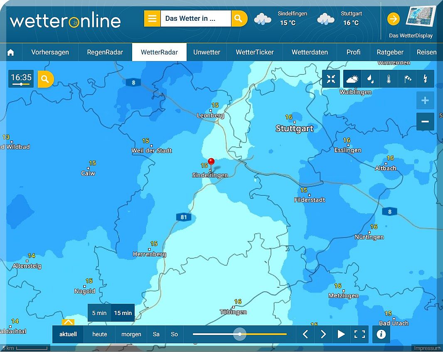Open the info button in the timeline bar
The image size is (443, 352).
pos(381,334)
